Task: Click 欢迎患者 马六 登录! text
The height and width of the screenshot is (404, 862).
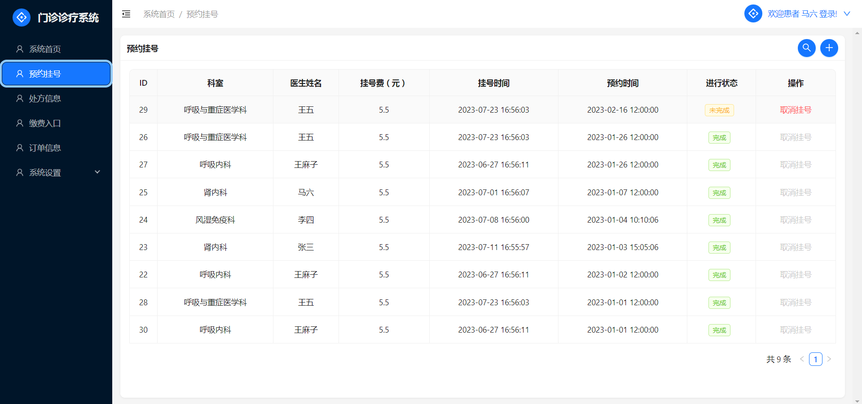Action: click(802, 14)
